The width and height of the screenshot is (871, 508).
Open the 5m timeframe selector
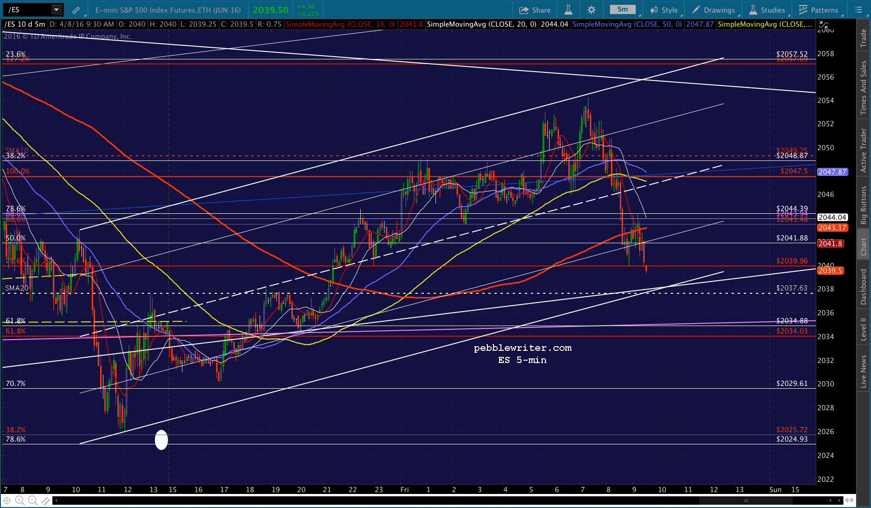[623, 9]
